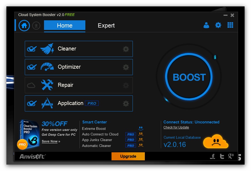Open Optimizer settings gear
The height and width of the screenshot is (171, 251).
(x=126, y=67)
